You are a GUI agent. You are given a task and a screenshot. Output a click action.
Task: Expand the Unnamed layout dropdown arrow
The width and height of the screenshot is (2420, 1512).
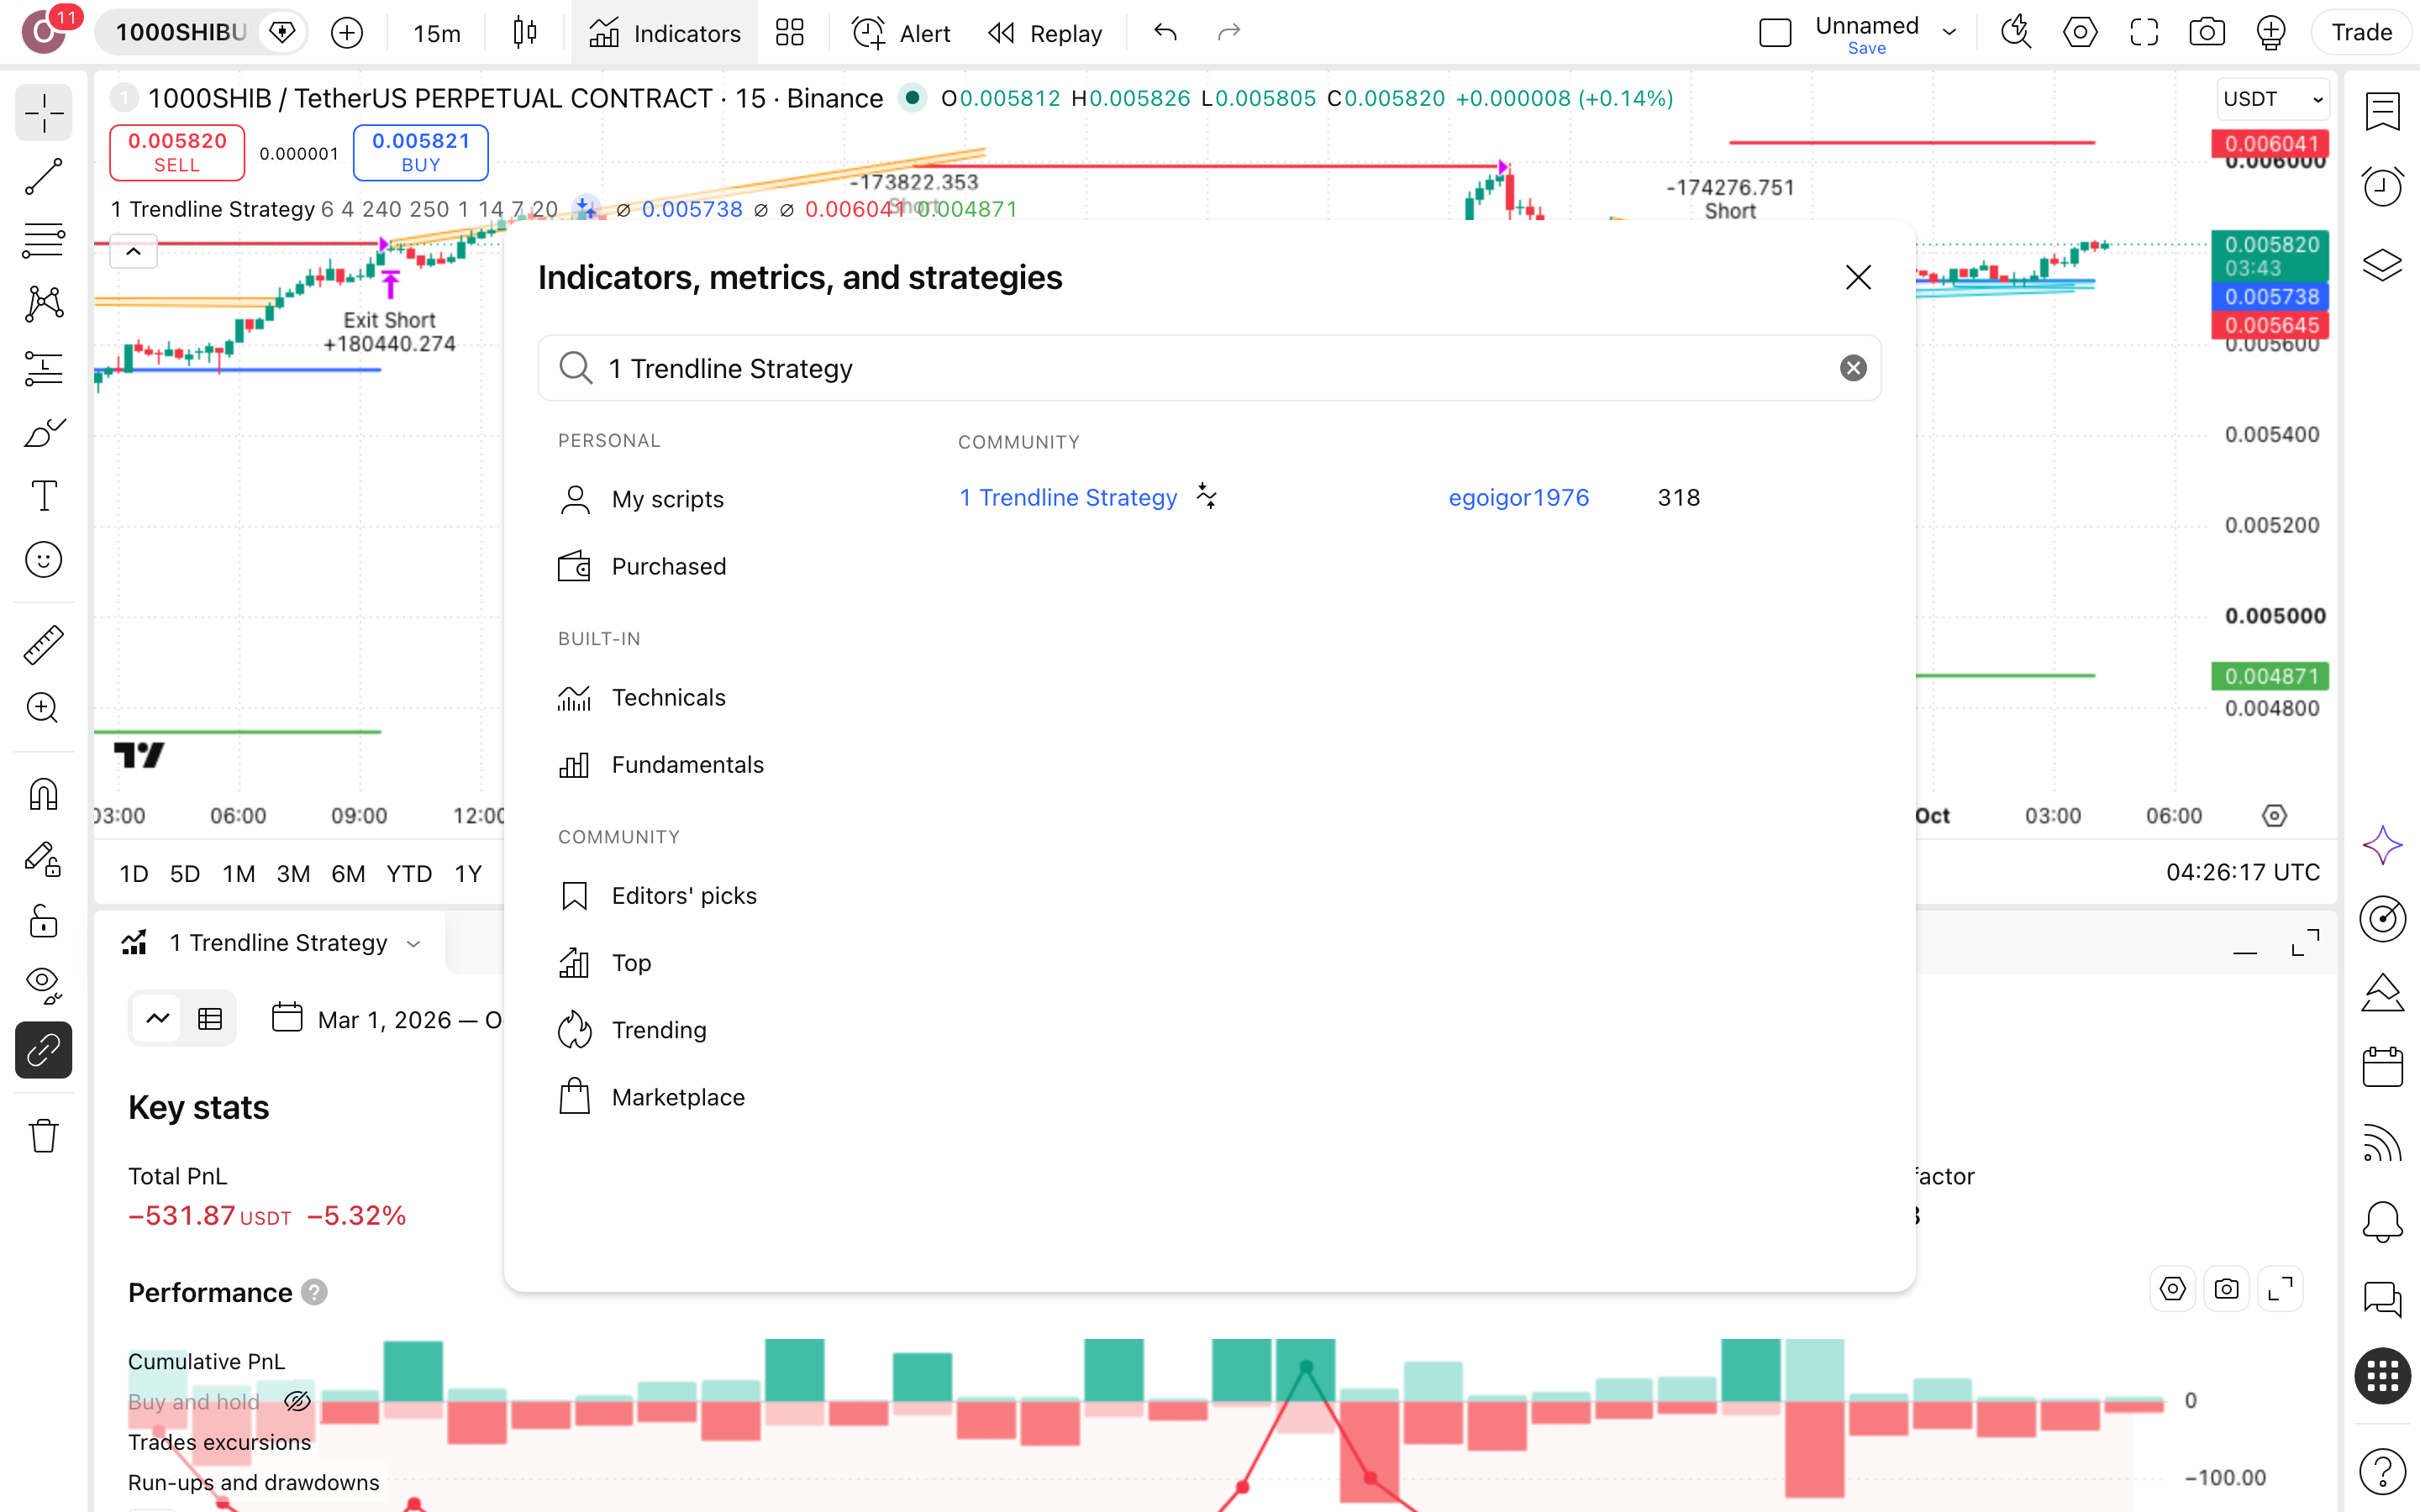[1949, 33]
